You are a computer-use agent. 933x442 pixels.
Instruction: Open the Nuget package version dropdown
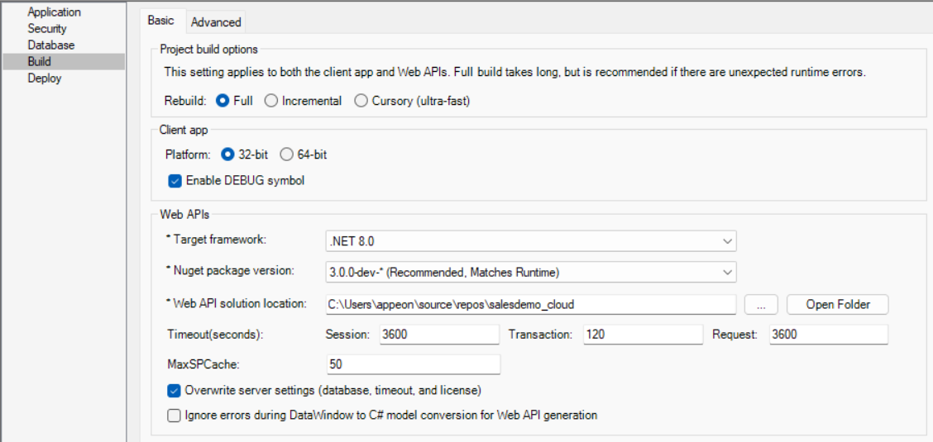tap(530, 272)
